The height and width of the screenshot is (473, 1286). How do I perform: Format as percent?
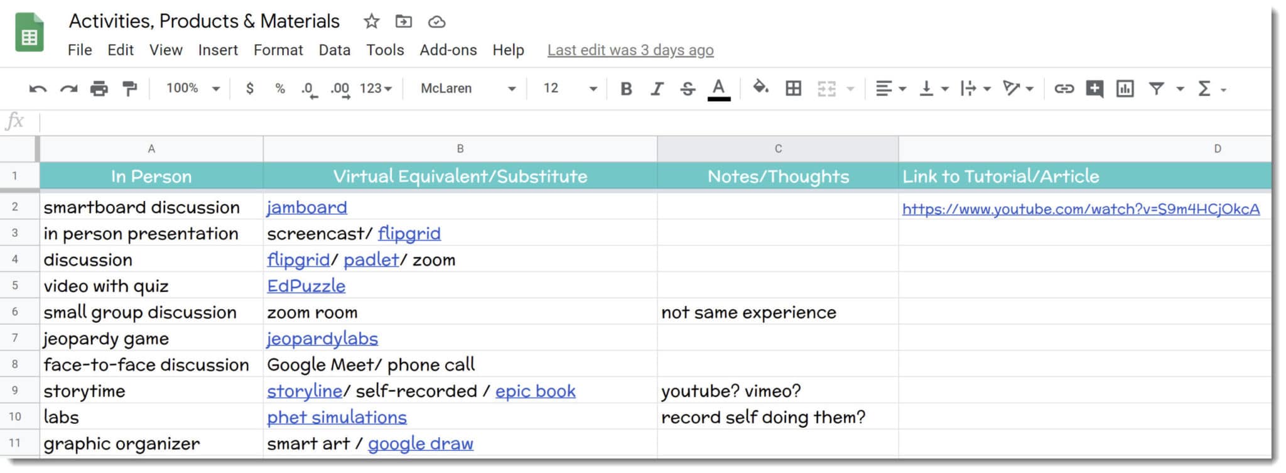(x=280, y=89)
